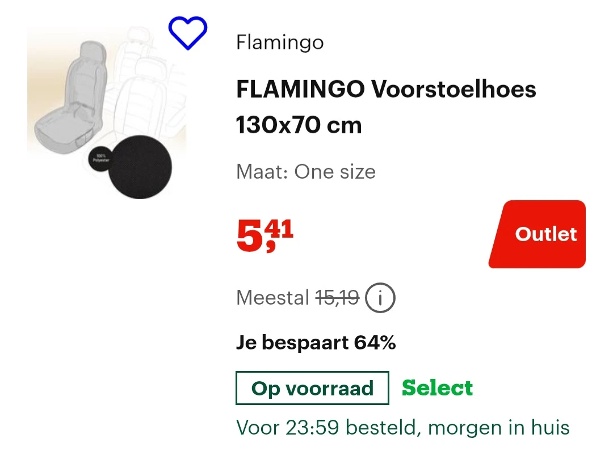613x468 pixels.
Task: Click the black fabric swatch circle
Action: point(140,167)
